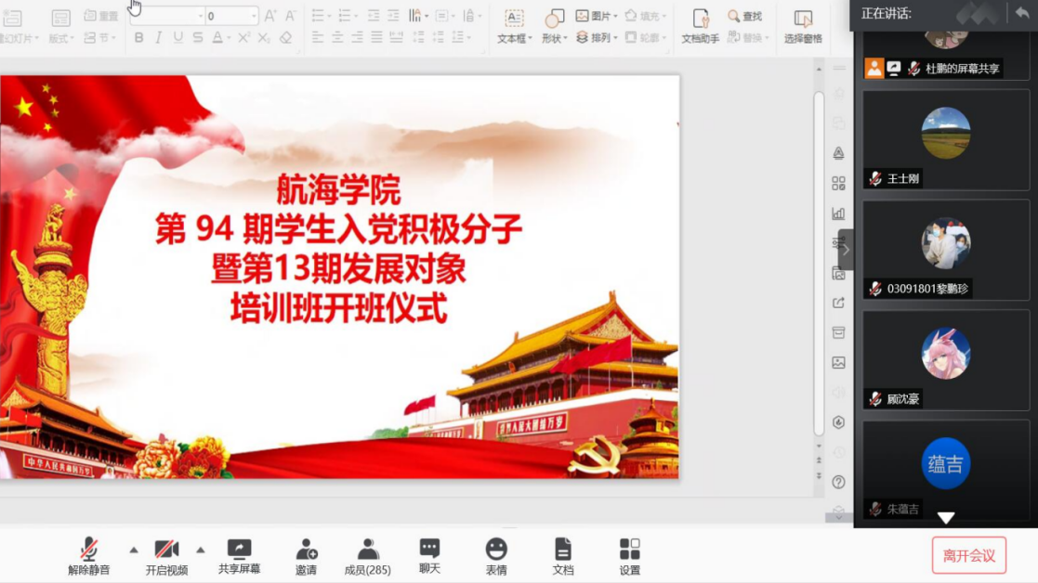1038x583 pixels.
Task: Open the 文本框 text box dropdown
Action: [x=514, y=26]
